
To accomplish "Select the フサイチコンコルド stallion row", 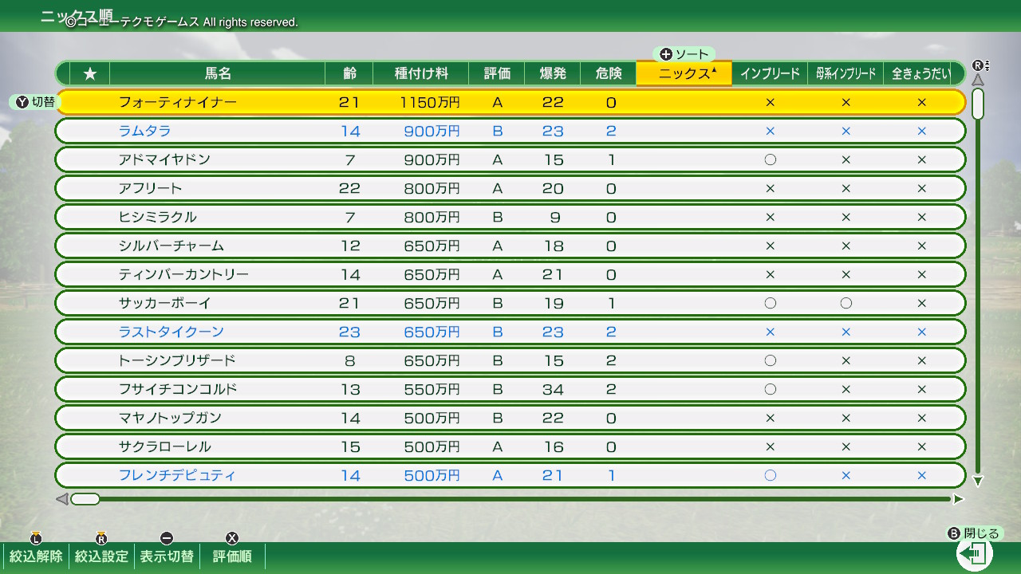I will [510, 389].
